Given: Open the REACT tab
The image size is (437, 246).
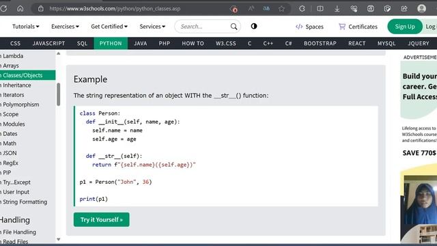Looking at the screenshot, I should pyautogui.click(x=357, y=43).
